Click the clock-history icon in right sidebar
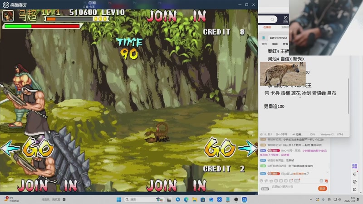Image resolution: width=363 pixels, height=204 pixels. click(355, 174)
